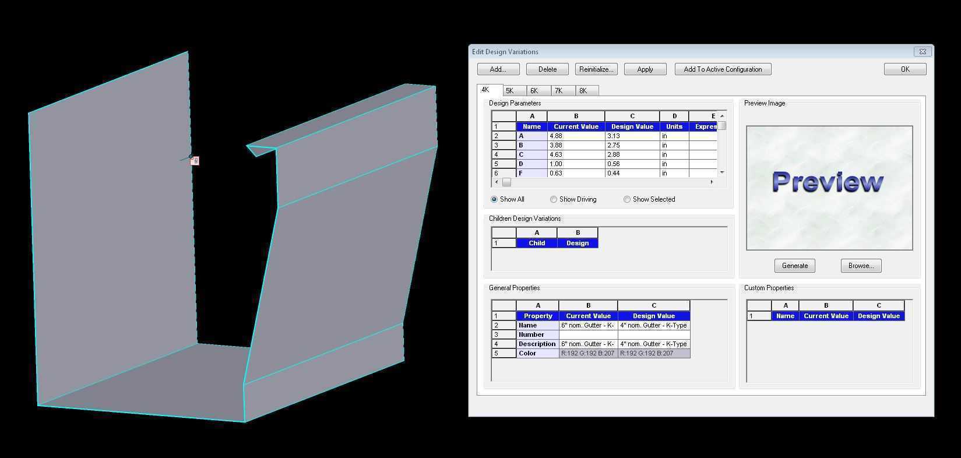Select the Show All radio button

click(x=507, y=199)
